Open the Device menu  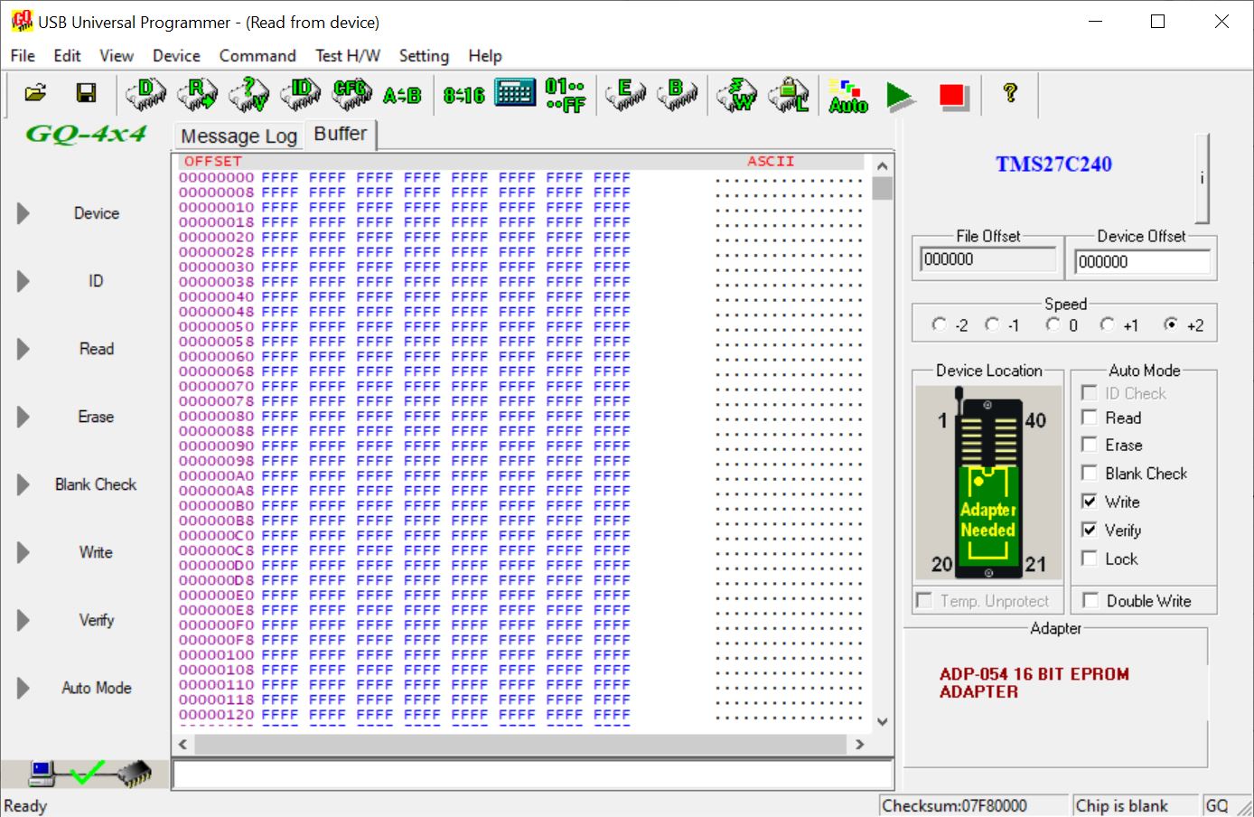coord(176,56)
